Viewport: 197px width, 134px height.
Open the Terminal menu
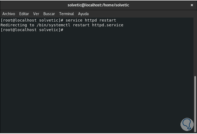[x=66, y=14]
